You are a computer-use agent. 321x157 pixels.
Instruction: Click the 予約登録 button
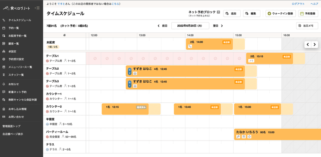tap(308, 14)
